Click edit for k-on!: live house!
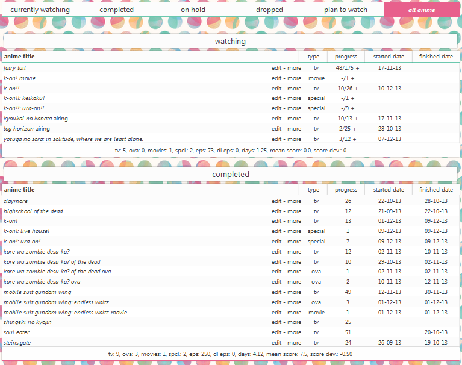This screenshot has width=462, height=365. tap(276, 231)
